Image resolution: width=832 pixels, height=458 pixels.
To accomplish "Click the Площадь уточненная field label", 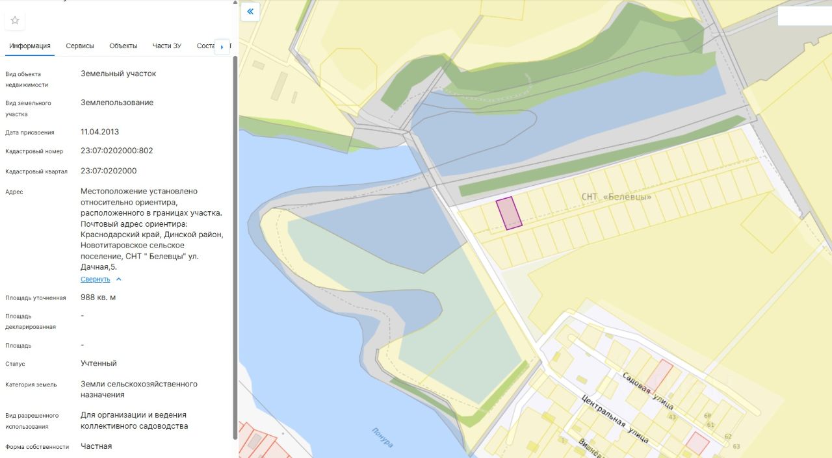I will tap(36, 298).
